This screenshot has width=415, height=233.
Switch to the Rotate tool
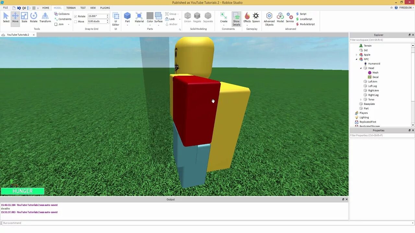tap(34, 17)
